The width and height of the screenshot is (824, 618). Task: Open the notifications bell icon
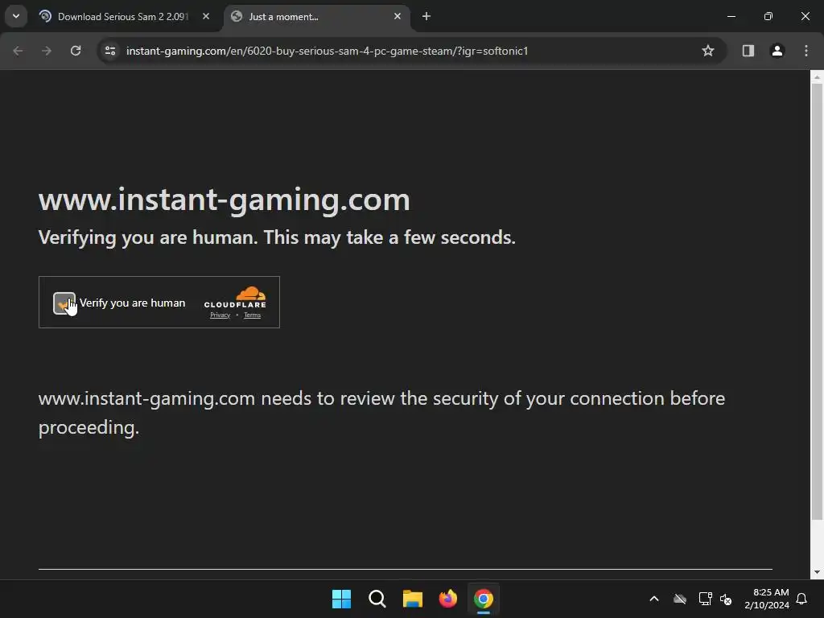click(802, 599)
